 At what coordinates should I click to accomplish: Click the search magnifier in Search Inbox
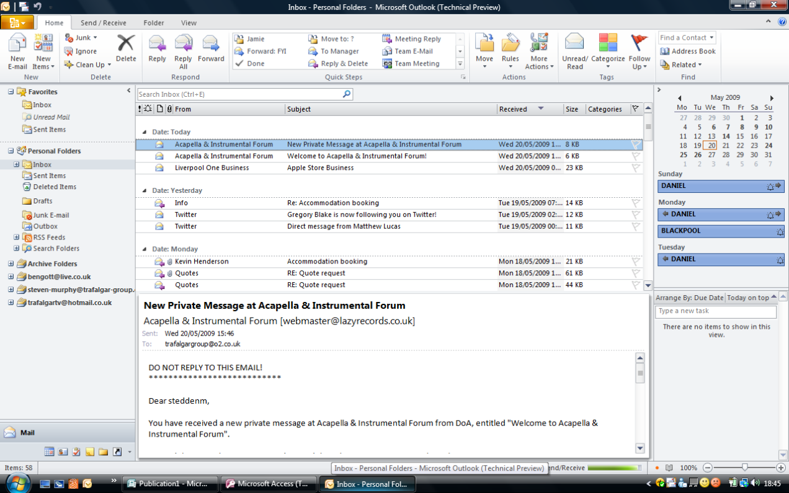click(x=347, y=94)
